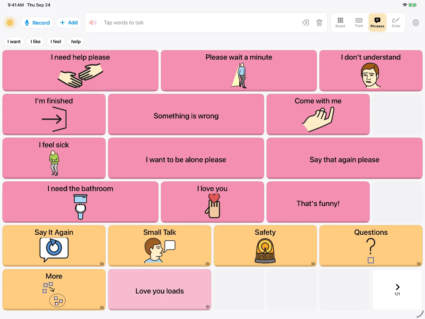
Task: Open settings gear icon
Action: click(x=416, y=22)
